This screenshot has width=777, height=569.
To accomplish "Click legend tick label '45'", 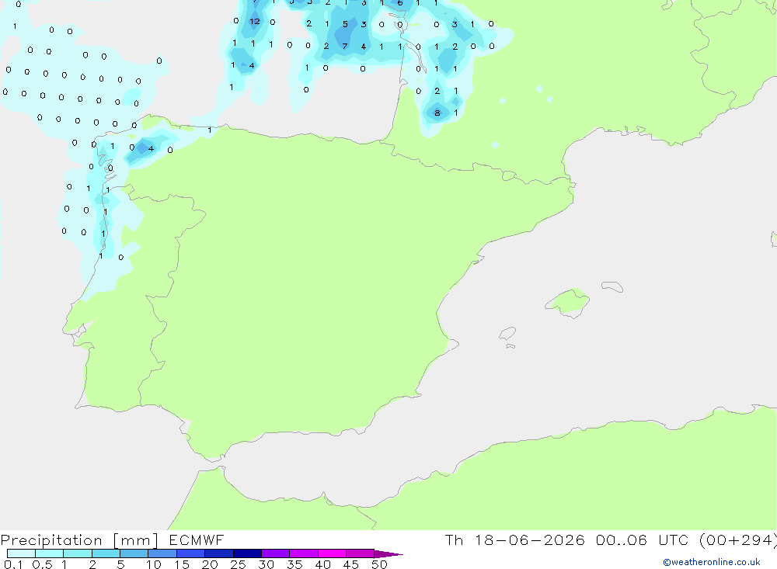I will click(x=351, y=564).
